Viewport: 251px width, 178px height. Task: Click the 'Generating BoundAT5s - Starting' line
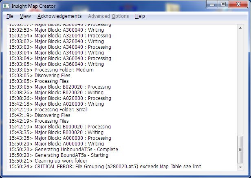coord(71,155)
